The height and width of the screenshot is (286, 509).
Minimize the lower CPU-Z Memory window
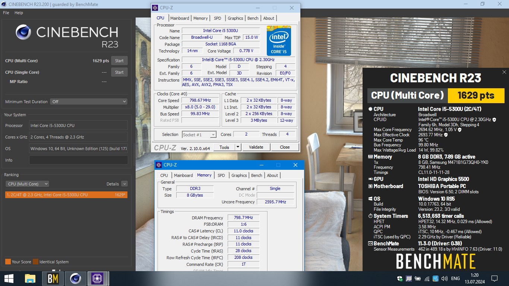tap(261, 165)
